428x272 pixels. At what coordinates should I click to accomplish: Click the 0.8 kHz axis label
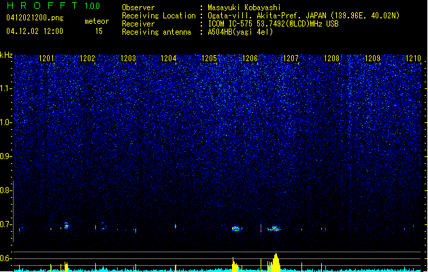pos(5,190)
